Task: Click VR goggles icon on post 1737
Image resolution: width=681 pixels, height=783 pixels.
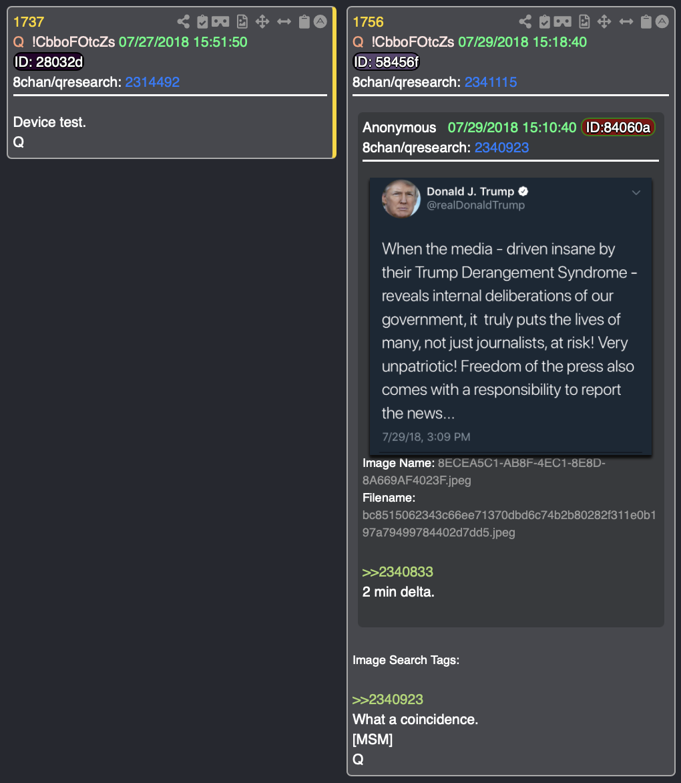Action: [x=220, y=21]
